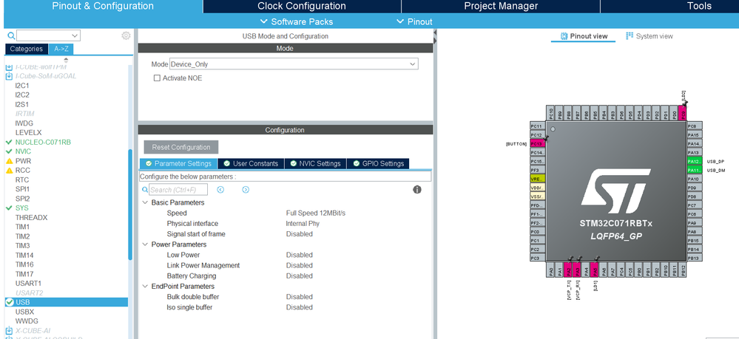Click the ST logo on the chip
The width and height of the screenshot is (739, 339).
coord(615,192)
